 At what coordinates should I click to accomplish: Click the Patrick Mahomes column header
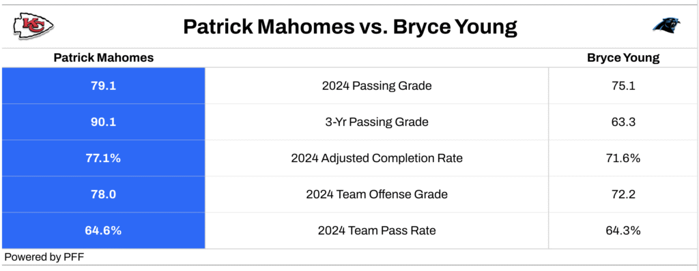point(104,58)
